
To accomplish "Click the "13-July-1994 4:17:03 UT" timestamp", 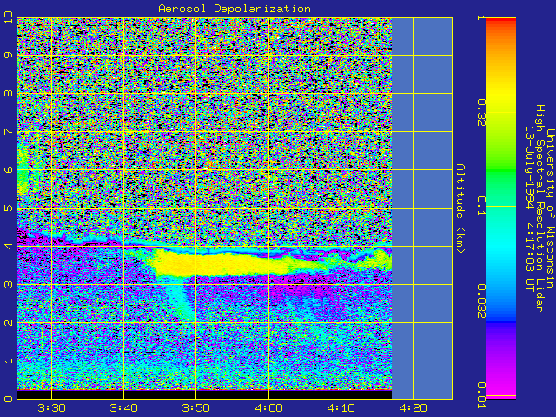I will [x=529, y=208].
